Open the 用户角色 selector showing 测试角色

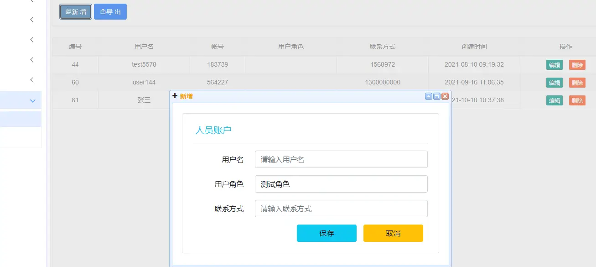[x=341, y=184]
